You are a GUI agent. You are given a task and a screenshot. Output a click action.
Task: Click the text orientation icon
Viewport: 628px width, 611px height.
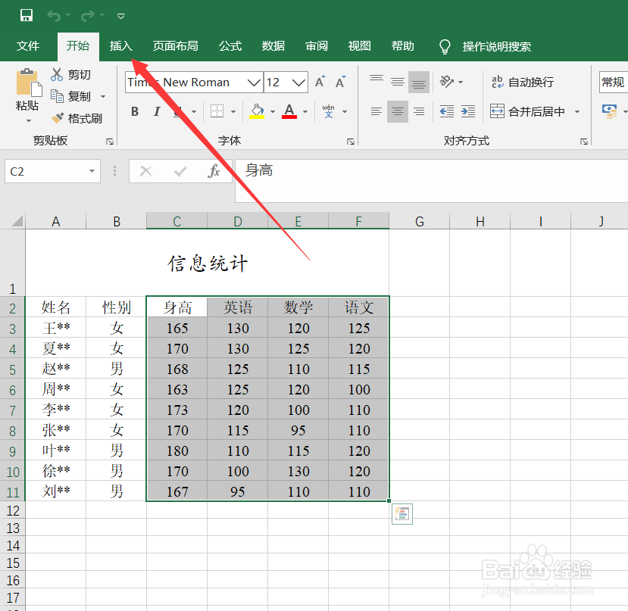pos(447,82)
